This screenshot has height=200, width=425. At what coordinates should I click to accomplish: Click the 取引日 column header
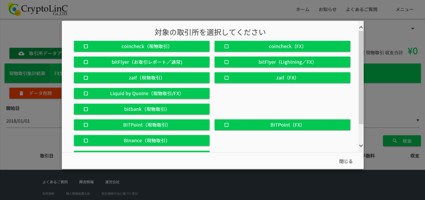[46, 156]
